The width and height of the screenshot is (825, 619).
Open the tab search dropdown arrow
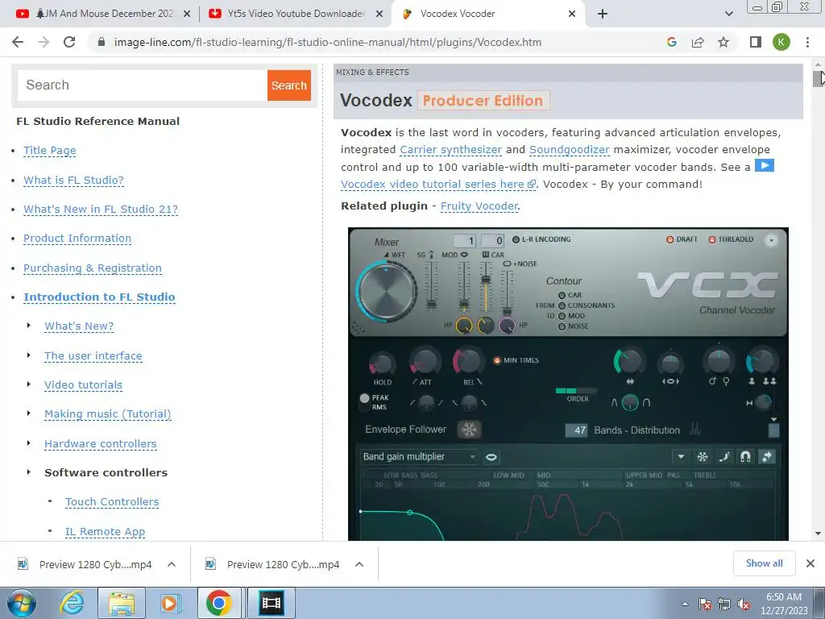[728, 14]
